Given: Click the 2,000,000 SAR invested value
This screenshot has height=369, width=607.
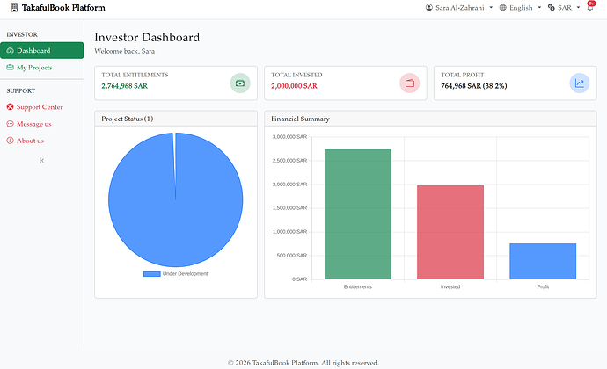Looking at the screenshot, I should [x=294, y=86].
